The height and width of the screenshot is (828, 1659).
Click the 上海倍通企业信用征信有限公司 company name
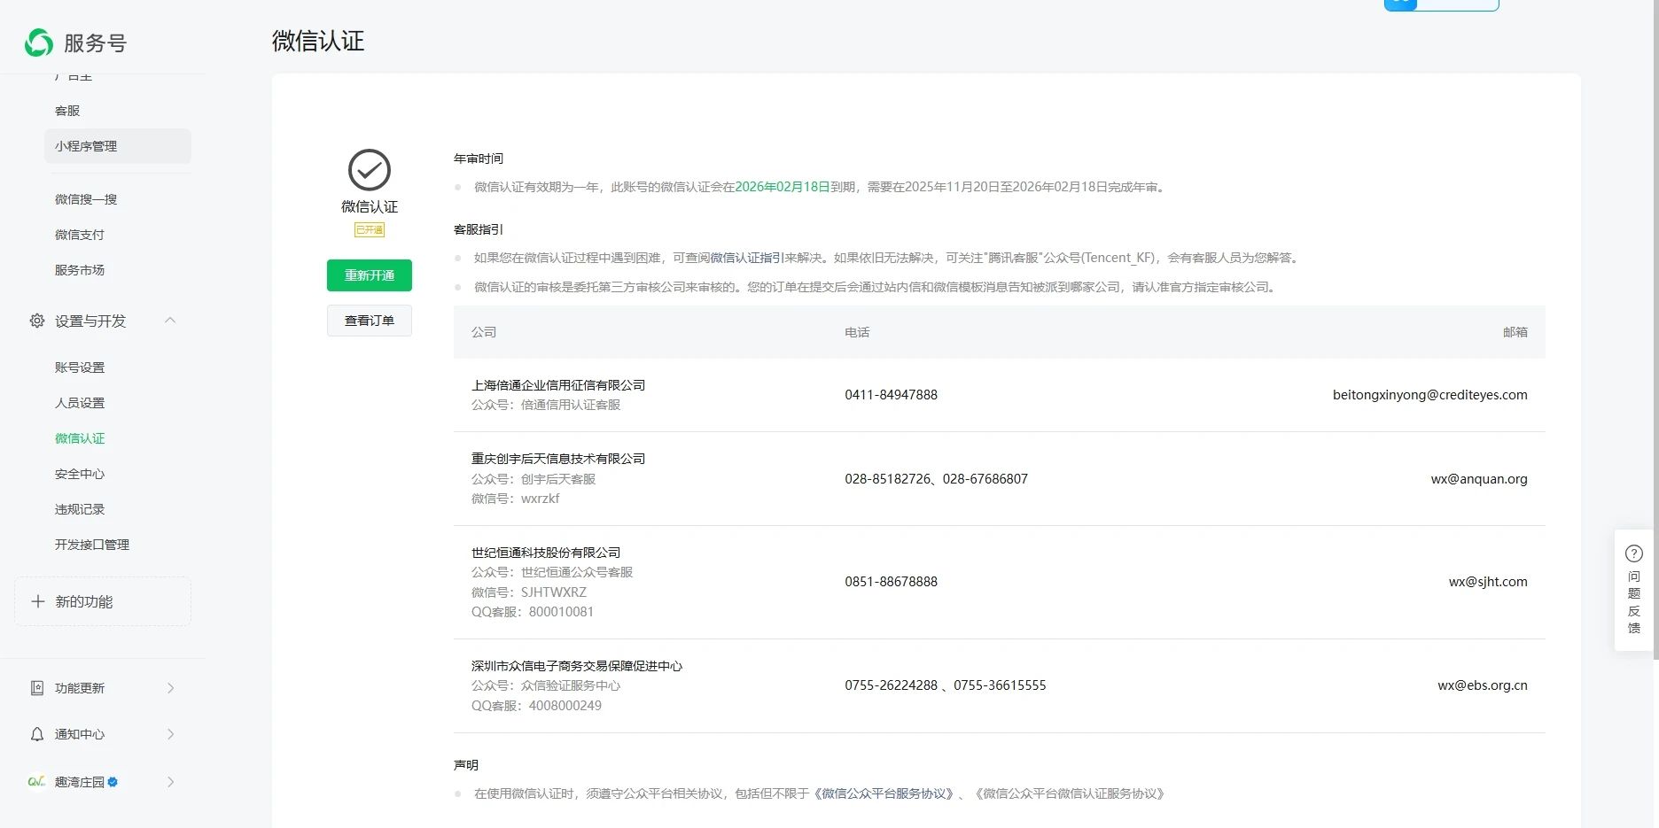[558, 385]
